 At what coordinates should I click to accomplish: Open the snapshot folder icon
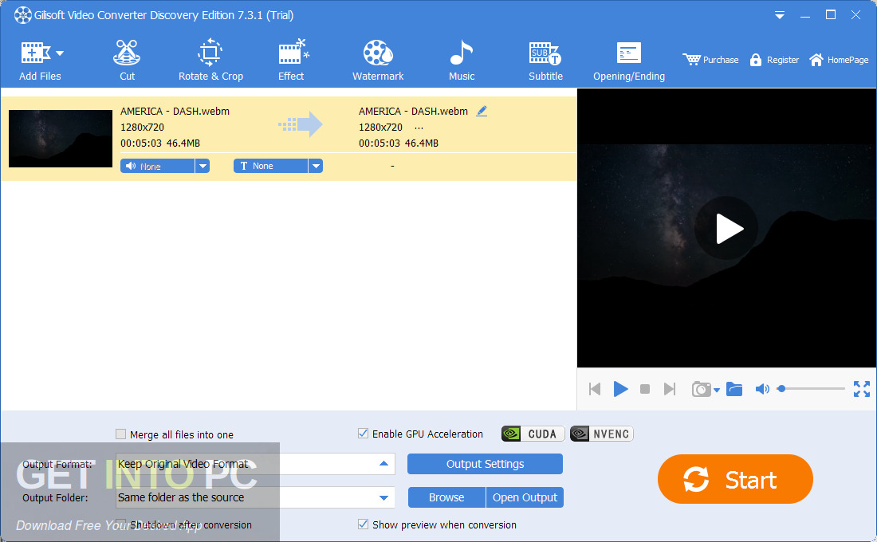coord(734,389)
